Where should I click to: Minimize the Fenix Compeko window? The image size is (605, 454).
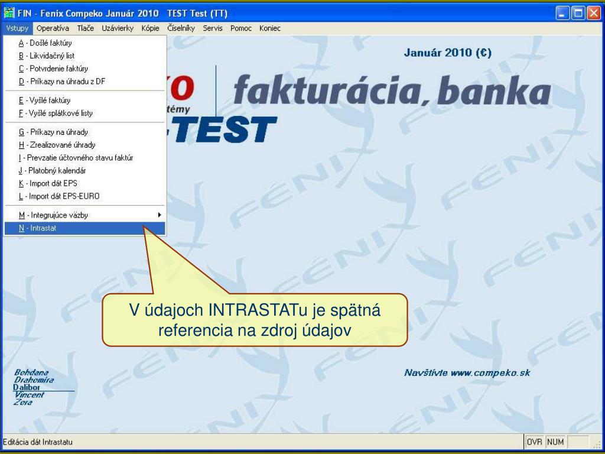(562, 14)
